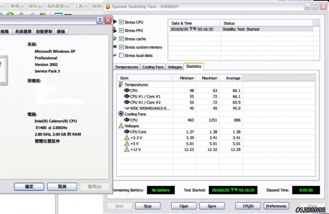The image size is (329, 214).
Task: Click the 12.29 average +12 V value
Action: click(x=235, y=149)
